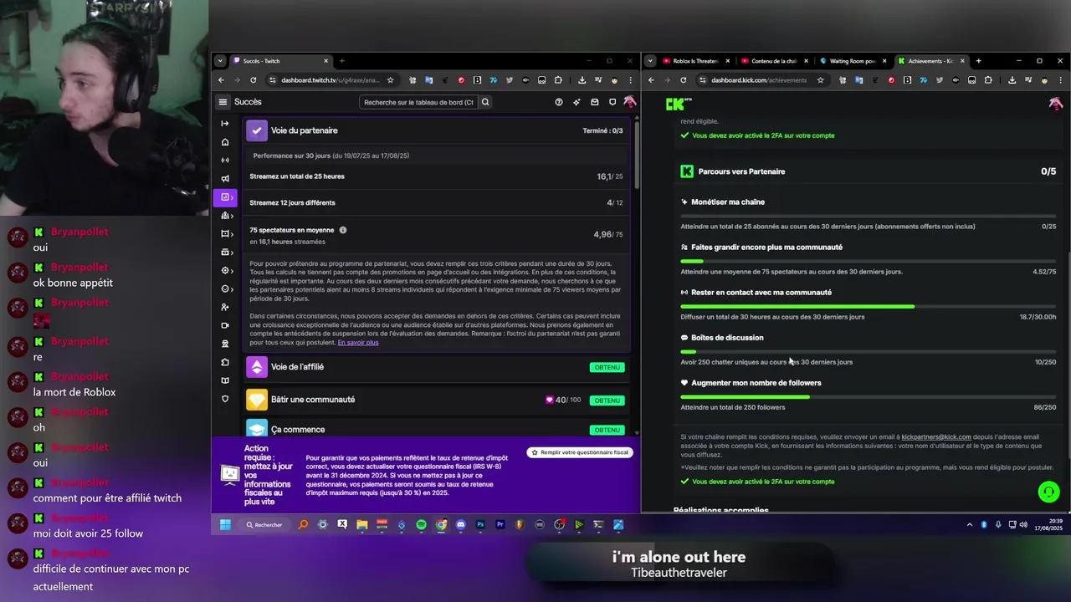Switch to the Roblox Is Threatening YouTube tab
1071x602 pixels.
click(x=695, y=61)
